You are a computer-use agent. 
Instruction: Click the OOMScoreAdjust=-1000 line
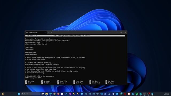(33, 78)
